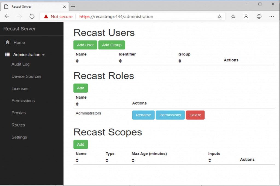The width and height of the screenshot is (280, 186).
Task: Sort Recast Users by Identifier
Action: [120, 61]
